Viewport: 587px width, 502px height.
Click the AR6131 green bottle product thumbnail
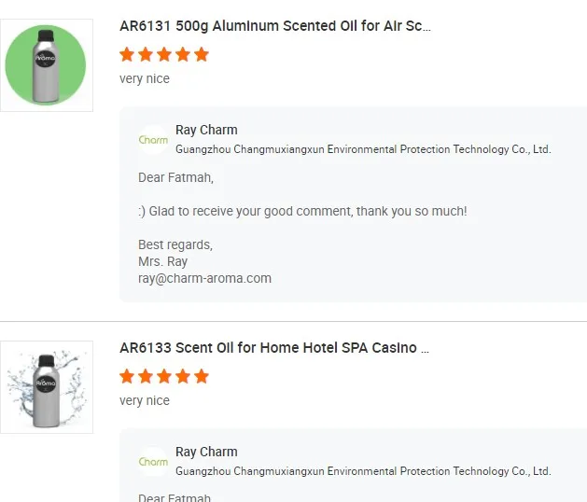coord(46,65)
